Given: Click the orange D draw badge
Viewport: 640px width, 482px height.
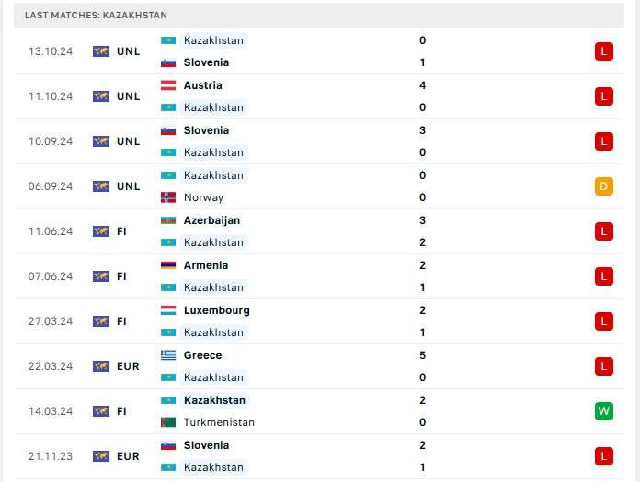Looking at the screenshot, I should point(603,186).
